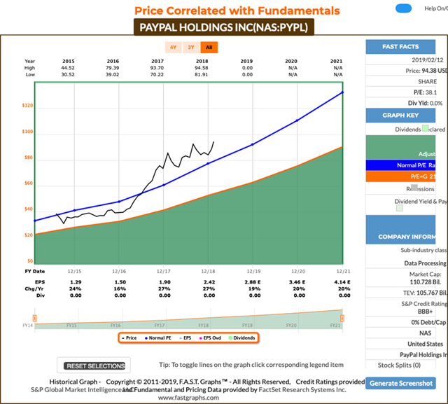
Task: Click the Adjusted green key block
Action: click(400, 147)
